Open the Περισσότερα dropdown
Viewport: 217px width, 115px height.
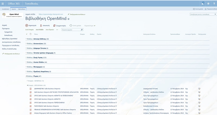tap(90, 25)
